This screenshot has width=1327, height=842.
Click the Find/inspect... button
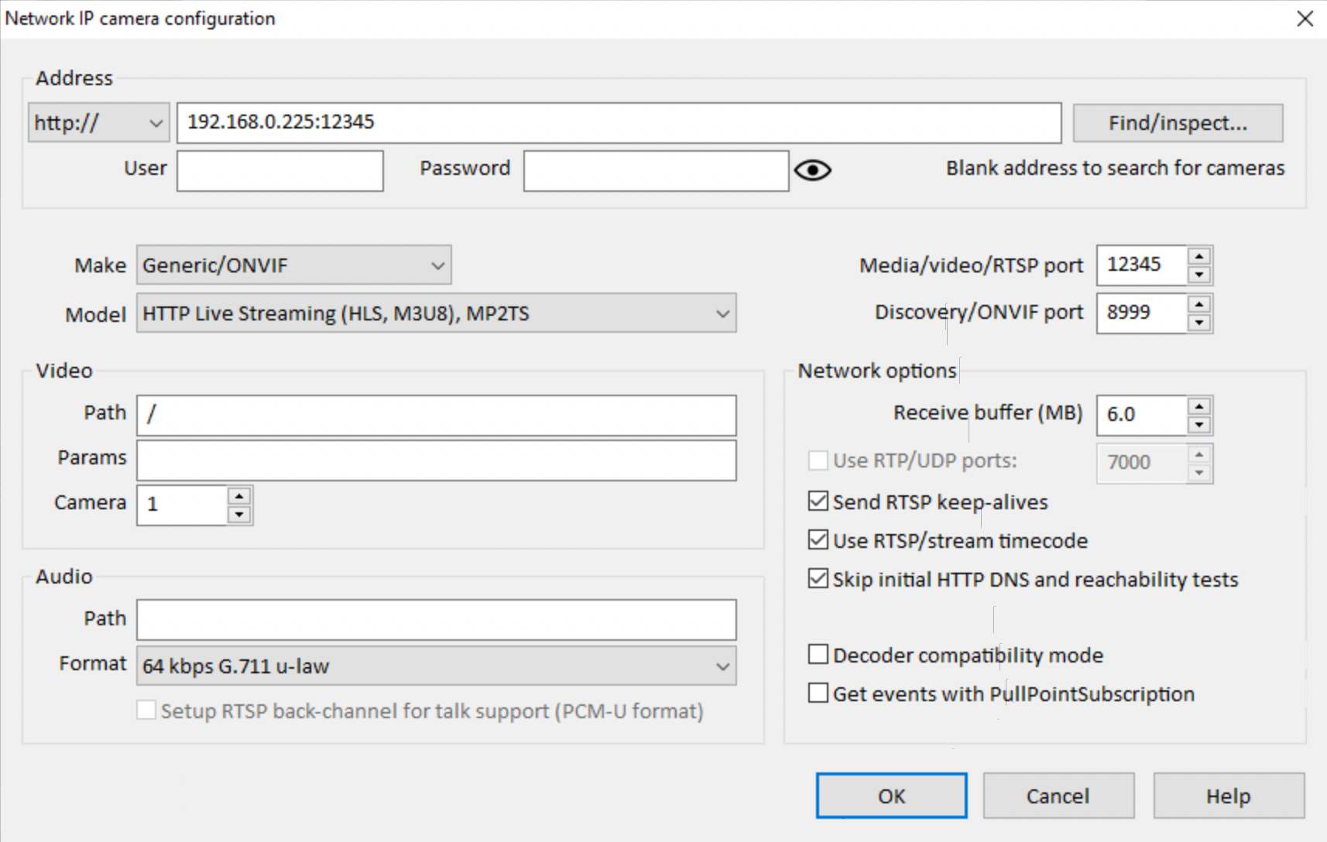pyautogui.click(x=1178, y=123)
